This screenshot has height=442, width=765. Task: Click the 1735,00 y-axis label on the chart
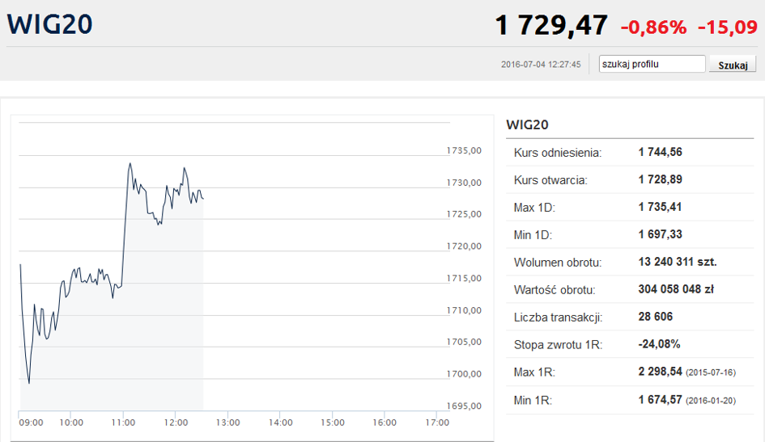464,151
